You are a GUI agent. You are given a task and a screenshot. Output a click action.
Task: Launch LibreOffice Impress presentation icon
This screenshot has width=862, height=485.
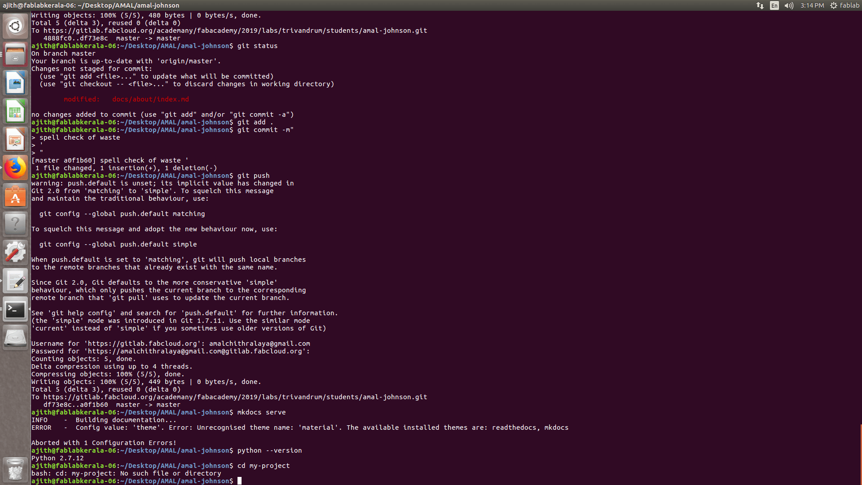pos(15,140)
